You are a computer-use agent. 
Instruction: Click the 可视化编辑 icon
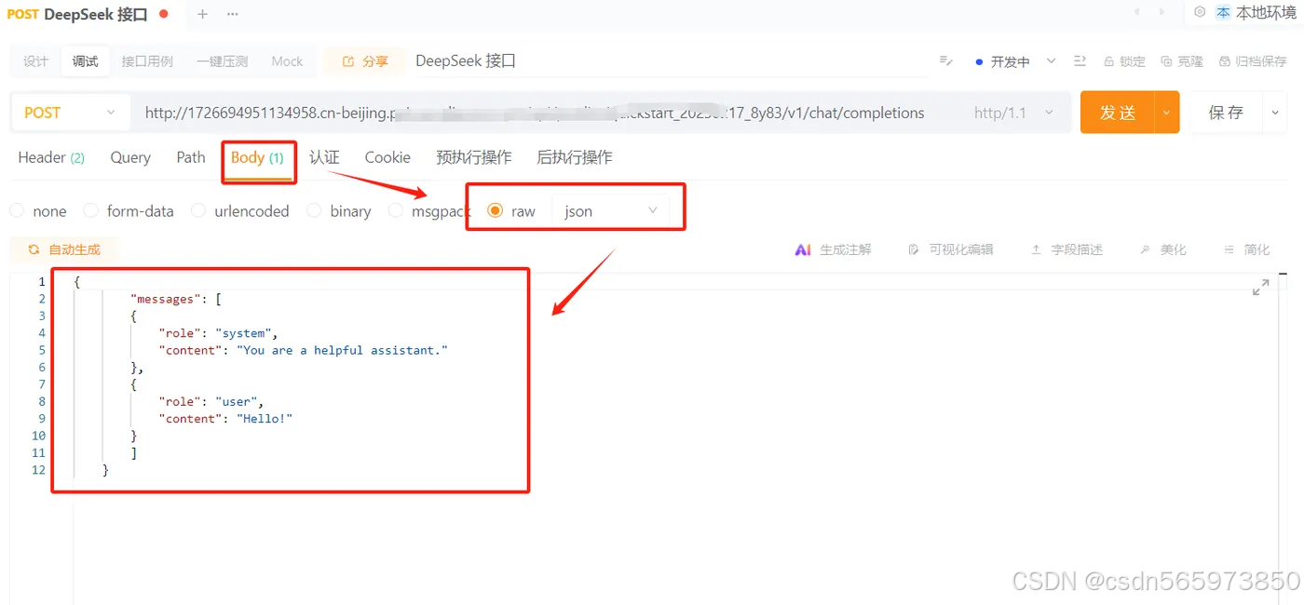coord(914,249)
